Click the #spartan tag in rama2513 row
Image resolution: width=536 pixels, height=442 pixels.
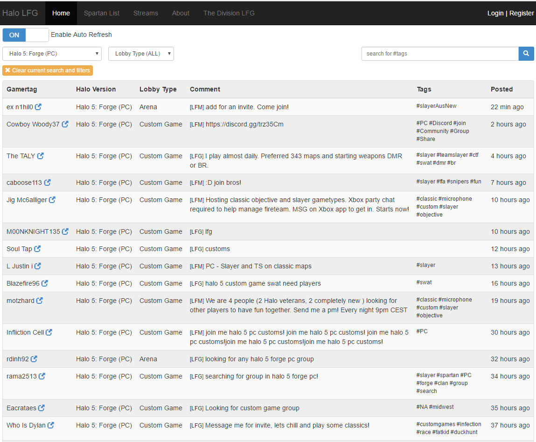447,375
